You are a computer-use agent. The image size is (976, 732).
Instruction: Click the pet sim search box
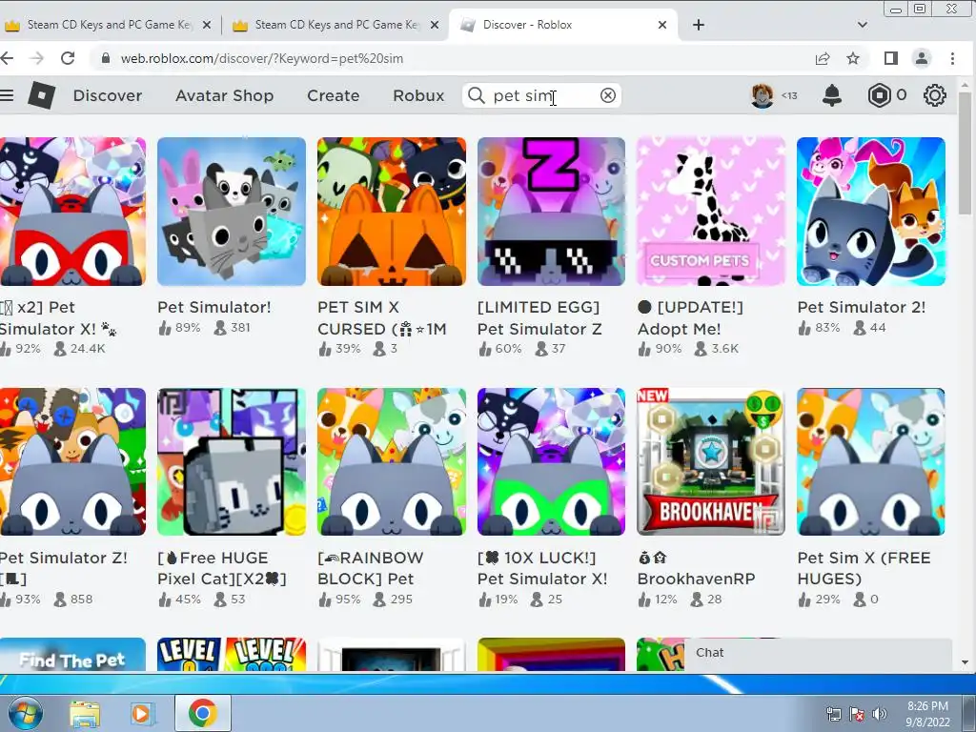(541, 95)
